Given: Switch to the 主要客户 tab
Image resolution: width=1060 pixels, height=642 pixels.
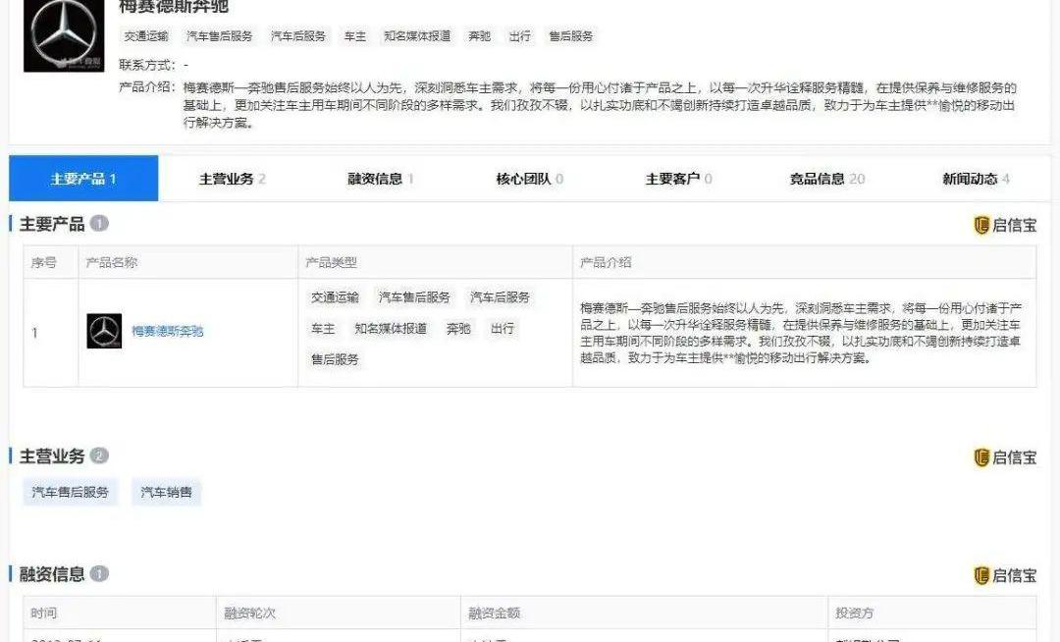Looking at the screenshot, I should click(x=678, y=179).
